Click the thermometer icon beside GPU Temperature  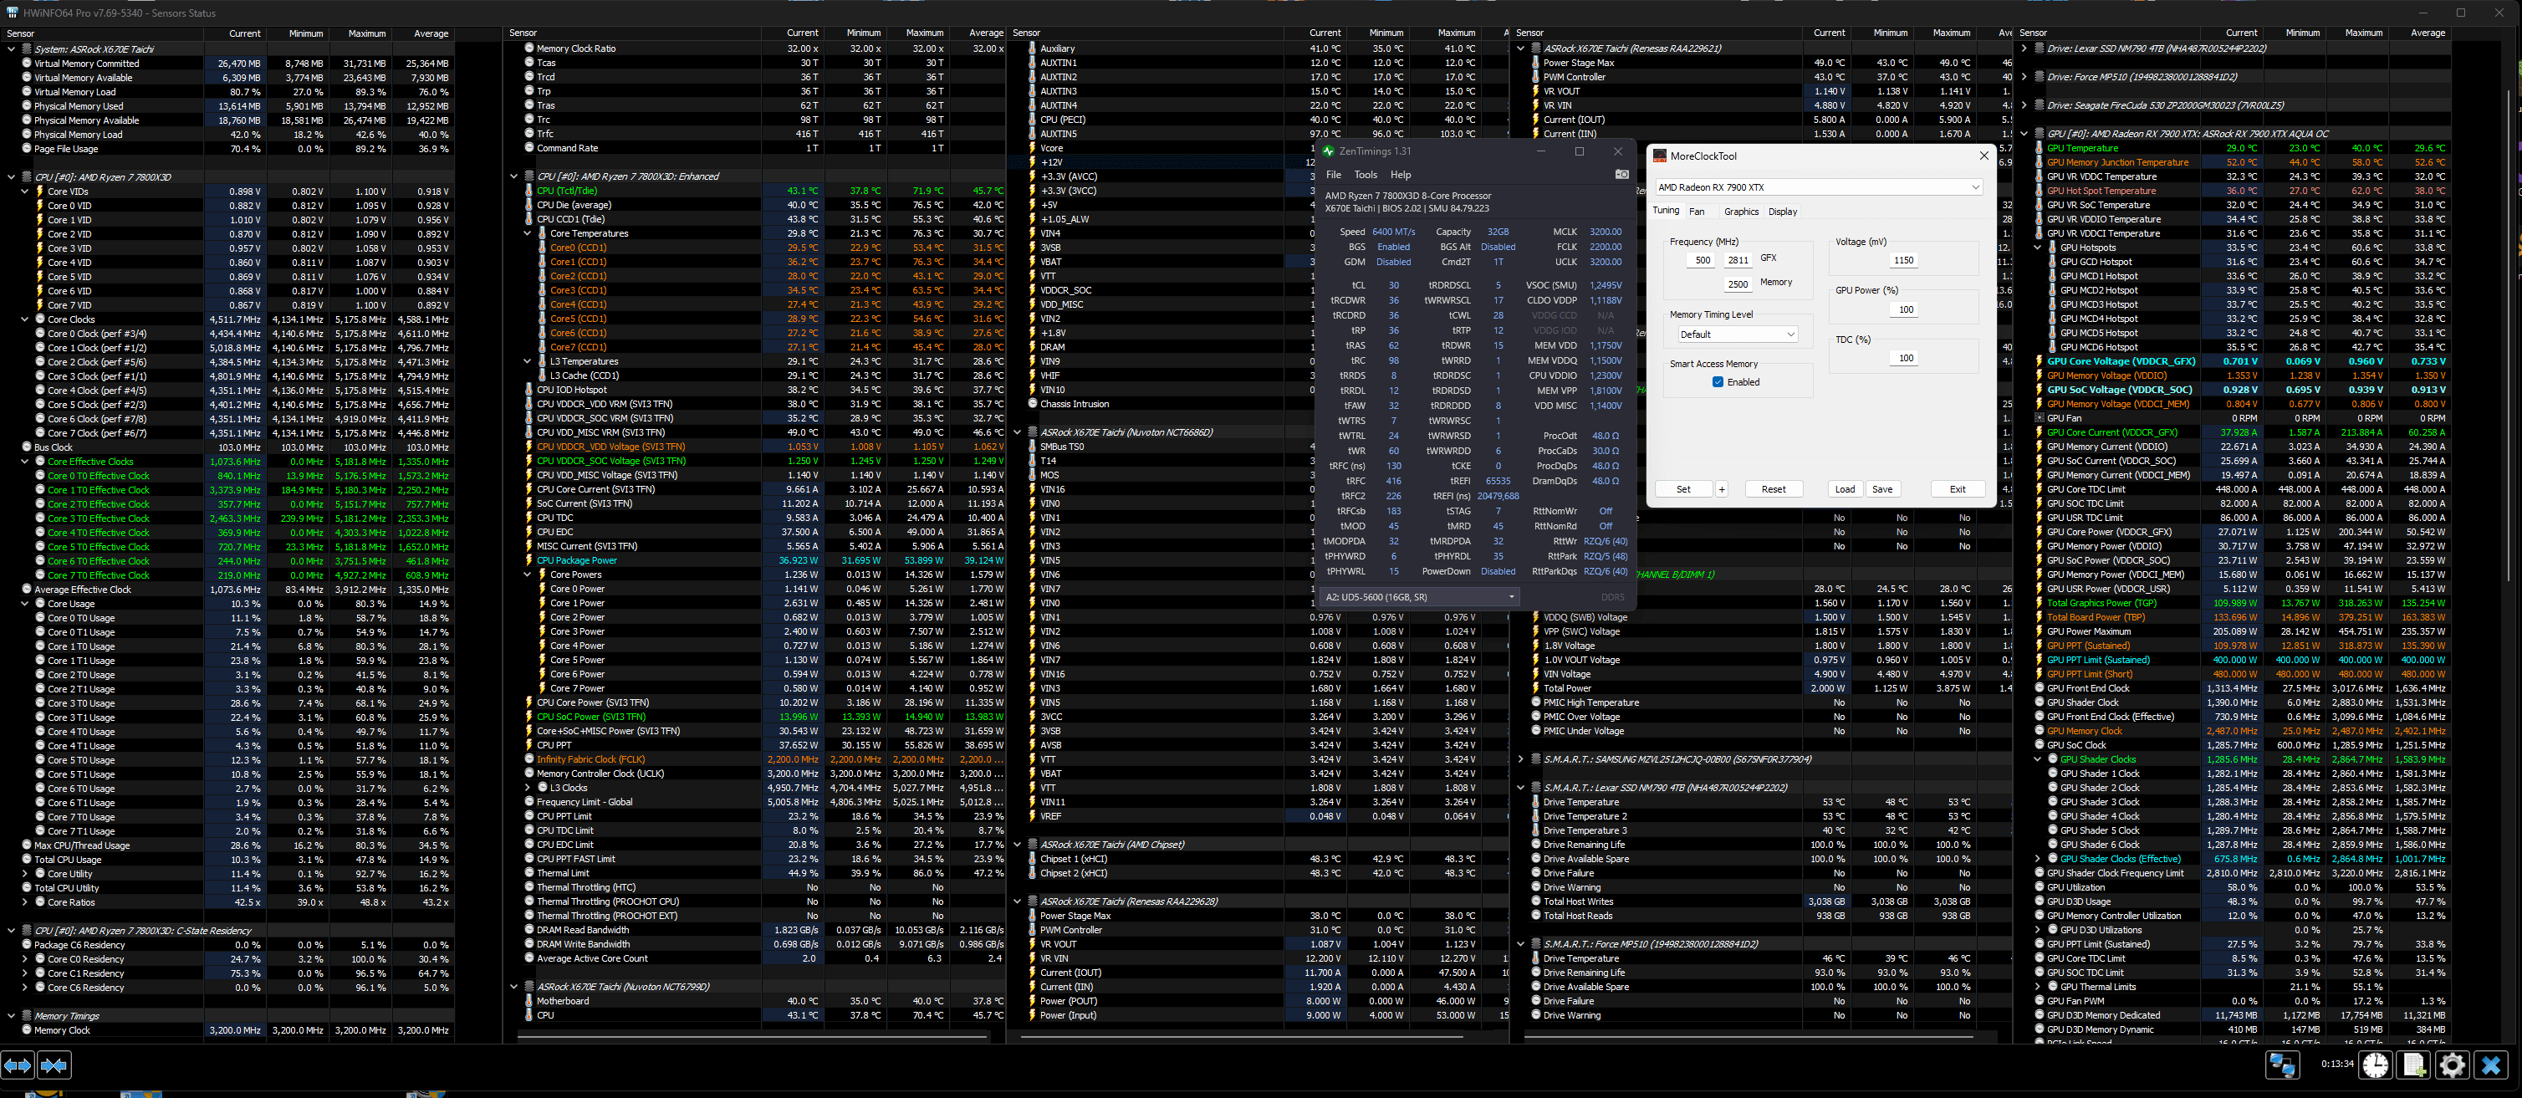(2040, 148)
